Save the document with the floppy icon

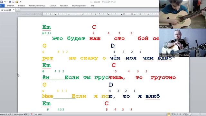pyautogui.click(x=1, y=2)
